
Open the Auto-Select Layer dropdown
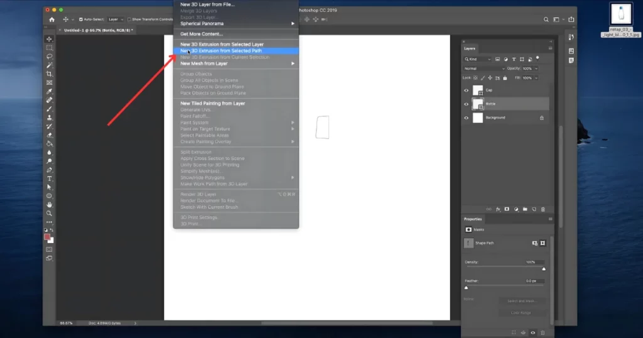[x=116, y=19]
